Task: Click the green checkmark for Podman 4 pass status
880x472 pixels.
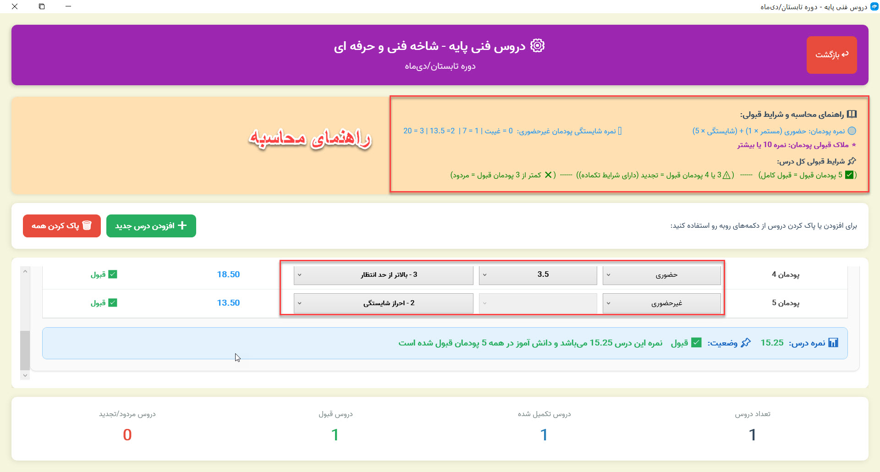Action: coord(113,274)
